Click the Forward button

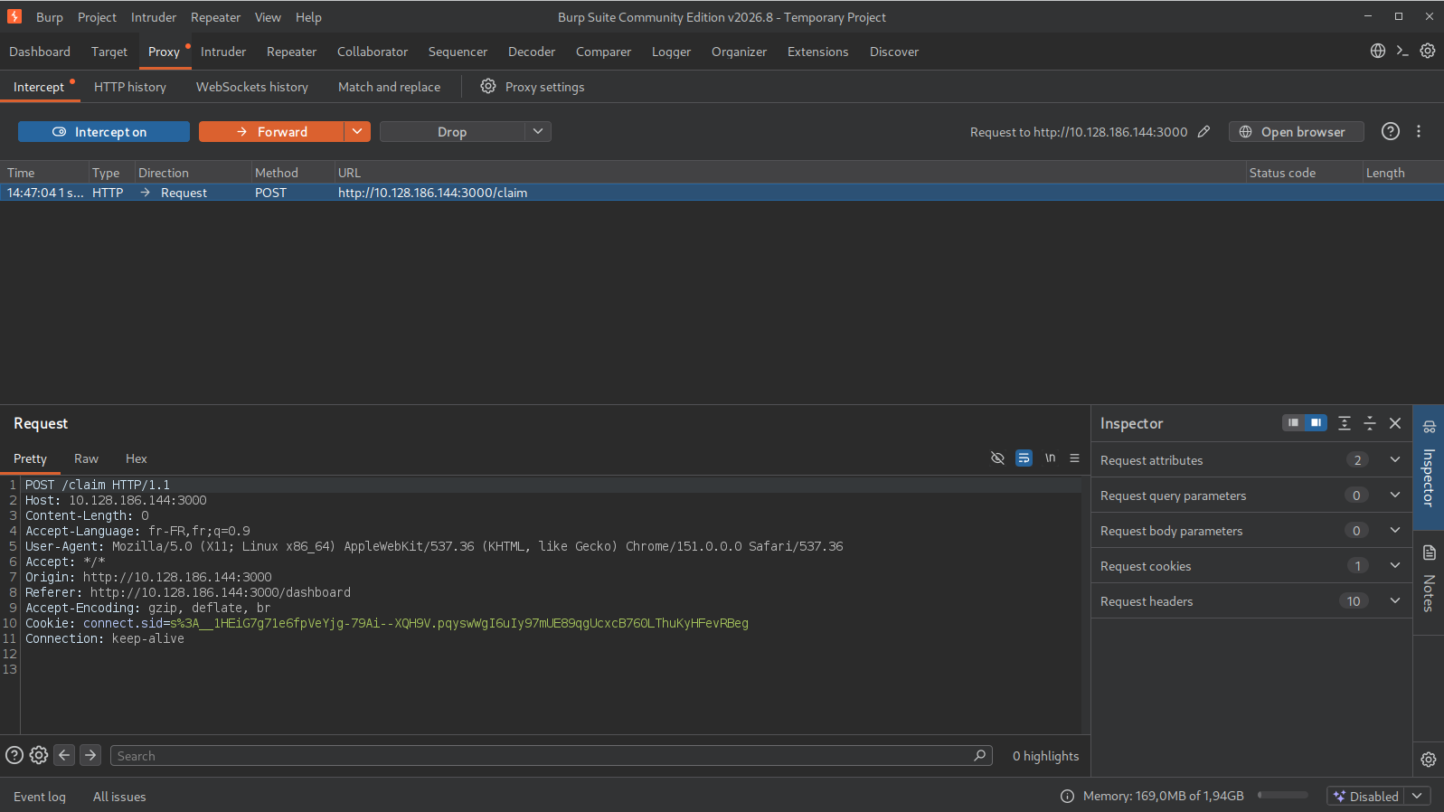click(x=271, y=132)
